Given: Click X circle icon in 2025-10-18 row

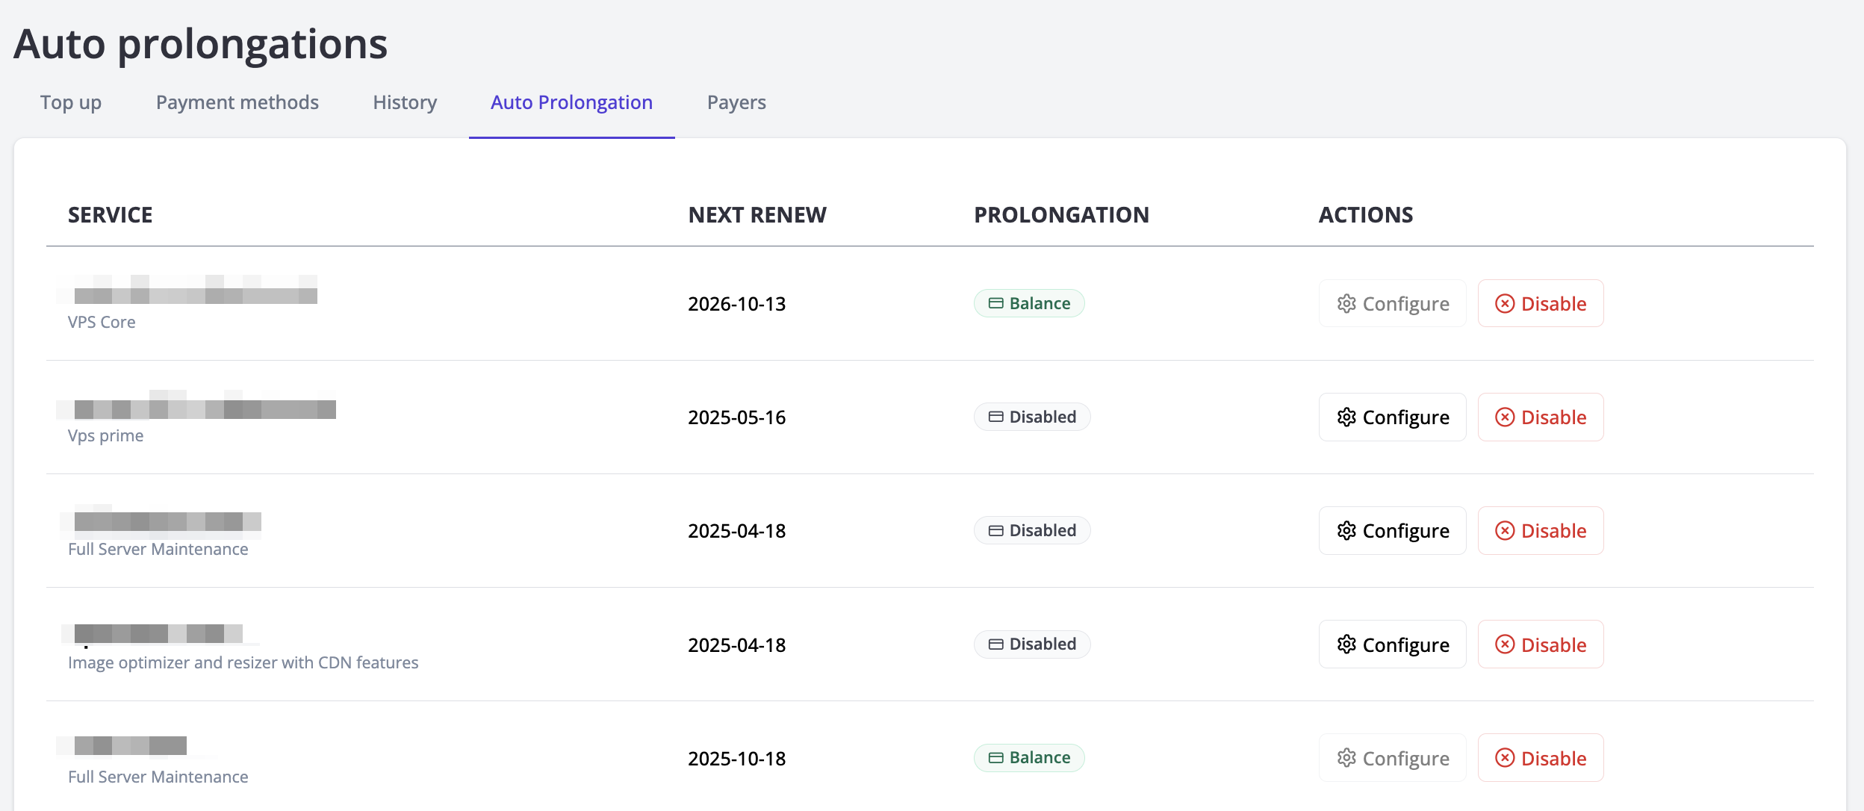Looking at the screenshot, I should [1505, 758].
